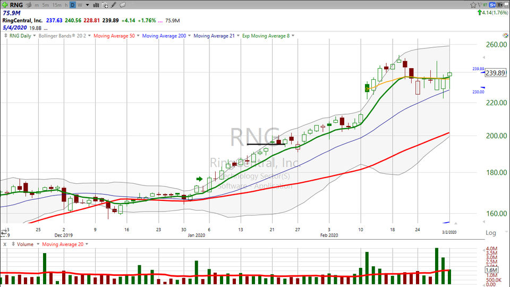Add RNG to favorites with star icon
This screenshot has height=287, width=510.
pyautogui.click(x=473, y=5)
